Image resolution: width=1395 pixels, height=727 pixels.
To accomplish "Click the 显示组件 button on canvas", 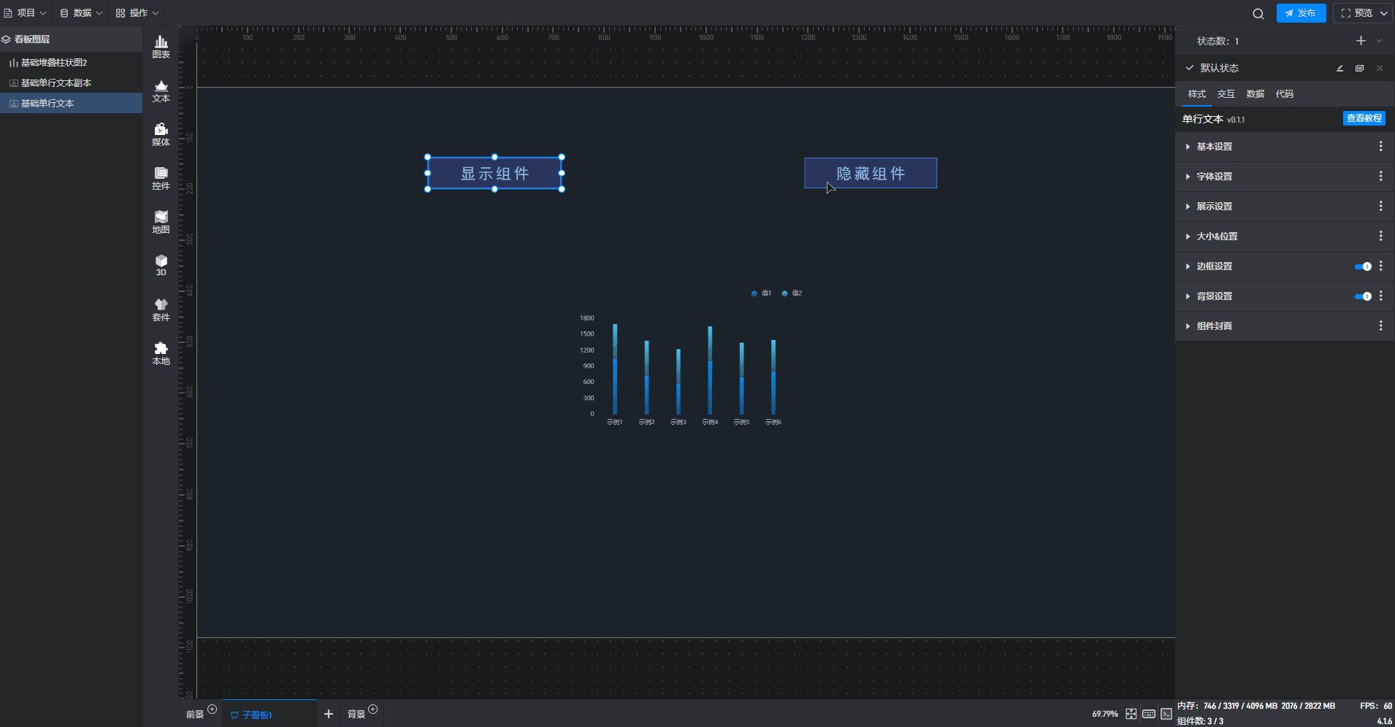I will point(494,174).
